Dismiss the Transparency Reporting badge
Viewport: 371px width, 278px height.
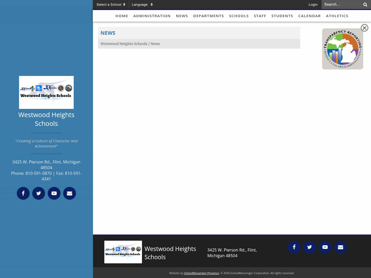(365, 28)
